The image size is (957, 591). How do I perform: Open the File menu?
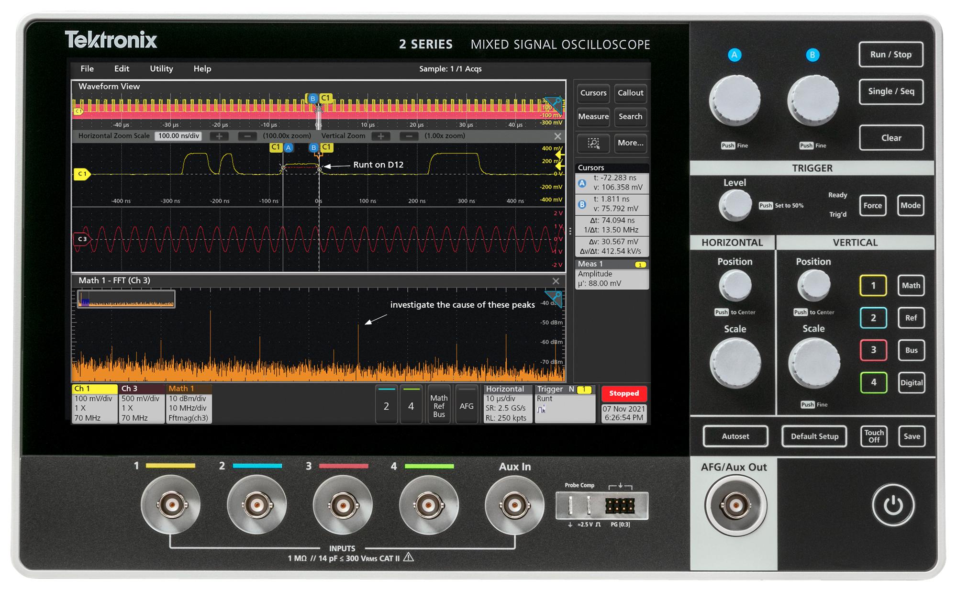(87, 69)
